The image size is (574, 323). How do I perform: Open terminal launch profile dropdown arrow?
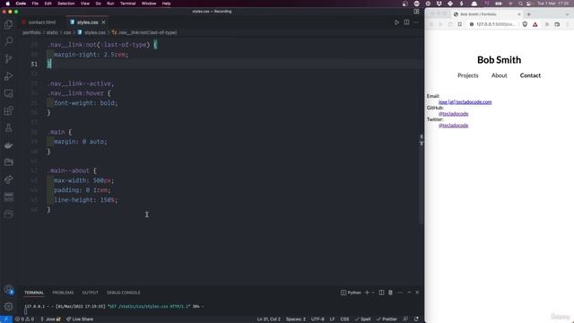pyautogui.click(x=373, y=292)
